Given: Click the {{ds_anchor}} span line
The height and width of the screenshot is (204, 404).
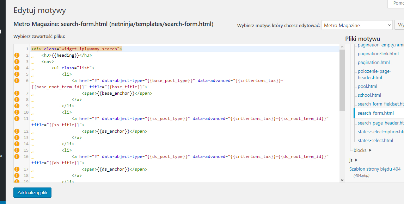Looking at the screenshot, I should [115, 169].
